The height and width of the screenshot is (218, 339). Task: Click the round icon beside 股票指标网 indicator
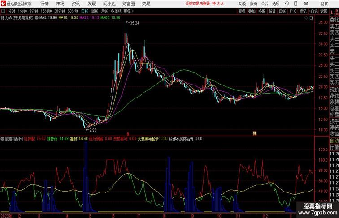point(2,139)
